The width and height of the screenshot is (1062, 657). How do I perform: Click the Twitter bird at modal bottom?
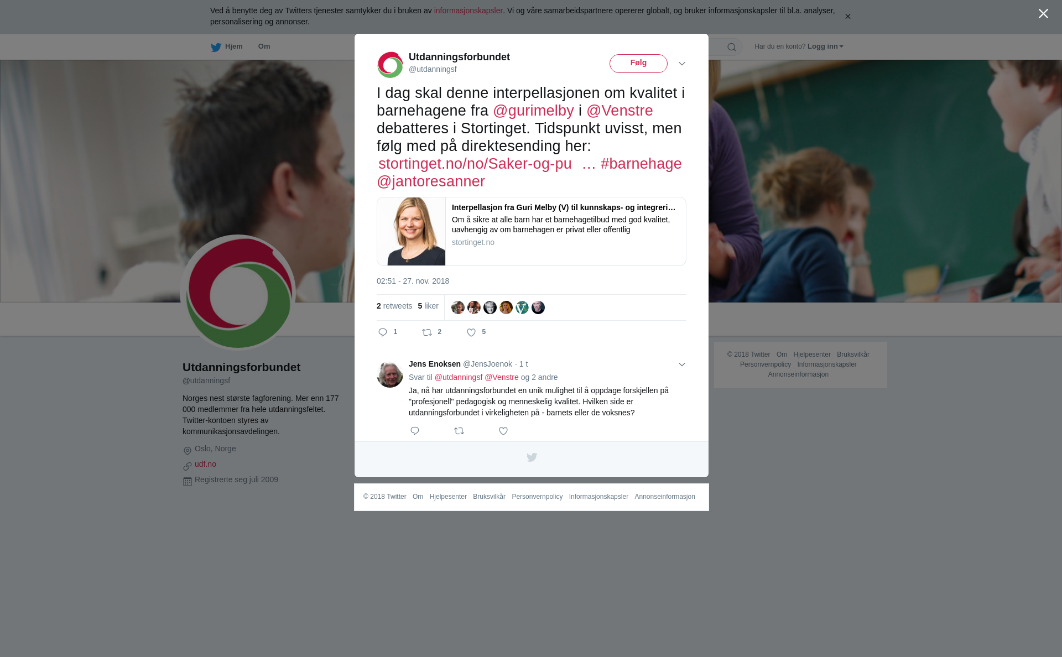point(532,457)
